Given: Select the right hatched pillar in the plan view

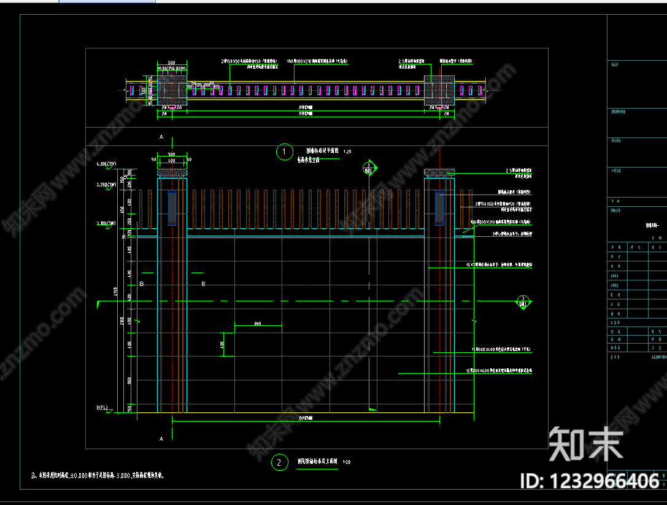Looking at the screenshot, I should (x=439, y=91).
